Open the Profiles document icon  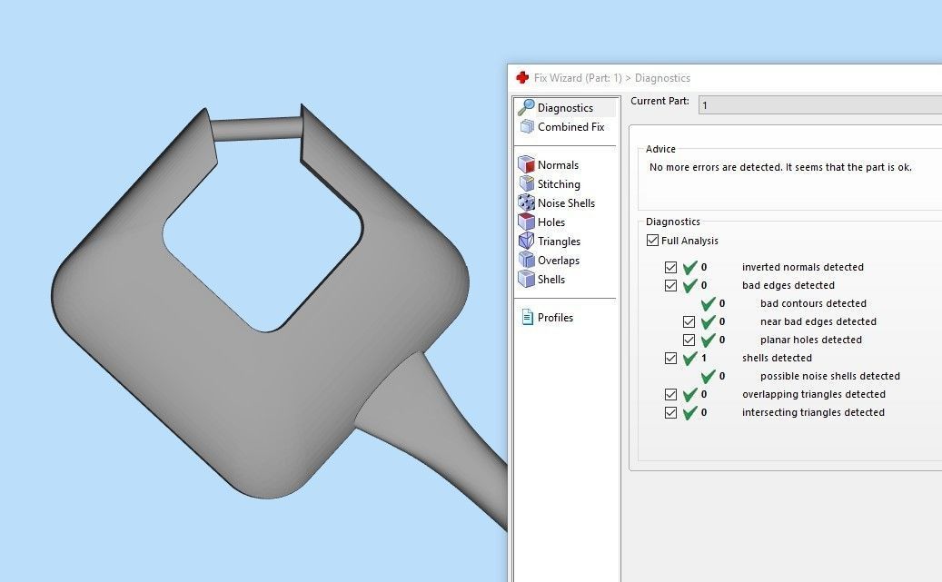click(x=528, y=317)
